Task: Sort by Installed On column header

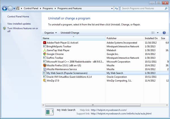Action: click(x=152, y=38)
